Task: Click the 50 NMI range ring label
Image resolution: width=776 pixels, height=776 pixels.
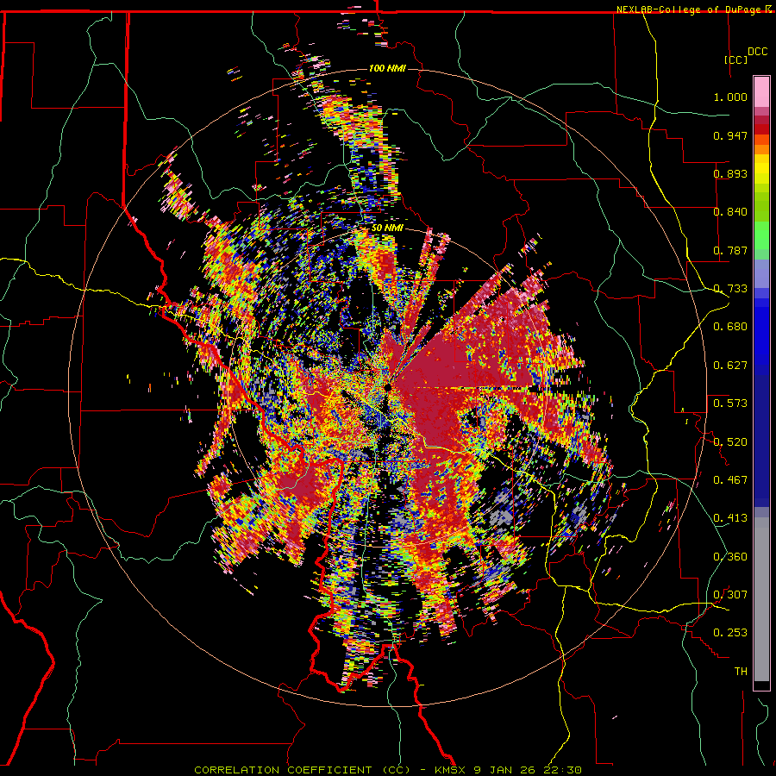Action: click(387, 228)
